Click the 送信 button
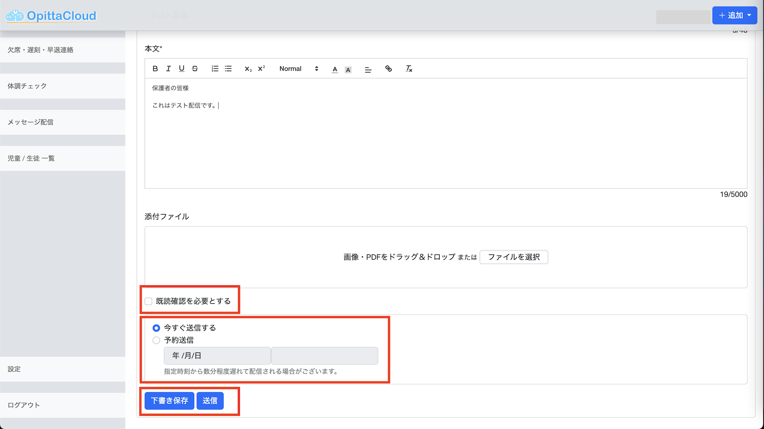The image size is (764, 429). pyautogui.click(x=210, y=401)
